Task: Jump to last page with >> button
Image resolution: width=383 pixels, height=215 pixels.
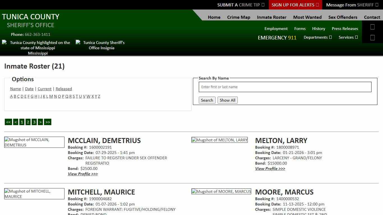Action: (48, 122)
